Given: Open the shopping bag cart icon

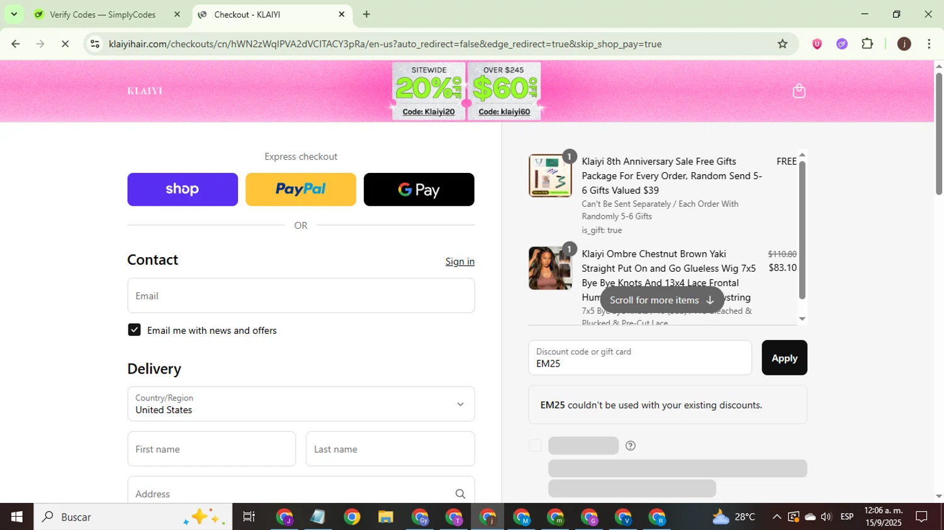Looking at the screenshot, I should coord(799,91).
